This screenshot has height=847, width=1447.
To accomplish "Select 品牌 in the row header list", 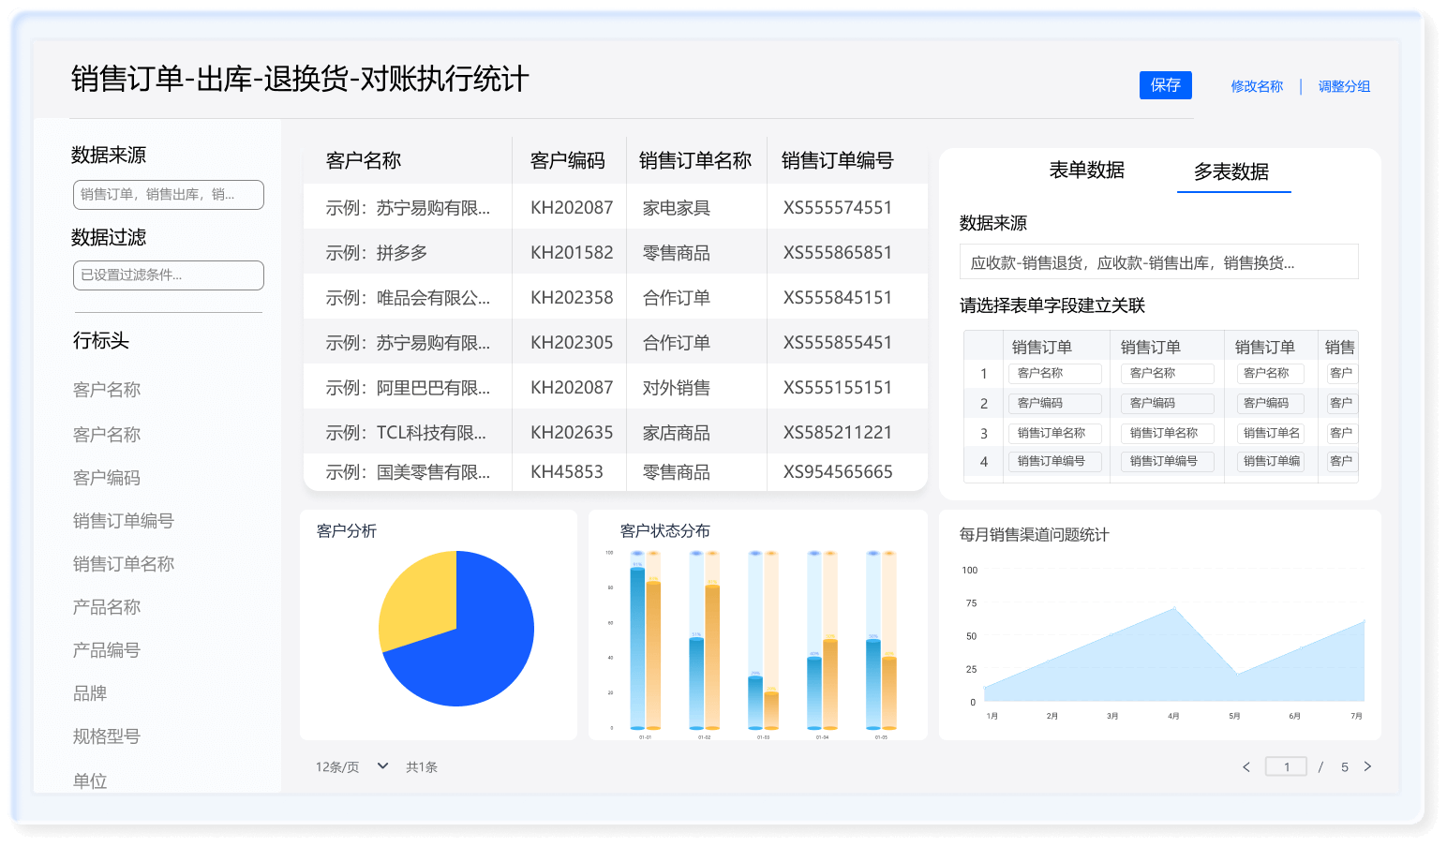I will click(x=90, y=693).
